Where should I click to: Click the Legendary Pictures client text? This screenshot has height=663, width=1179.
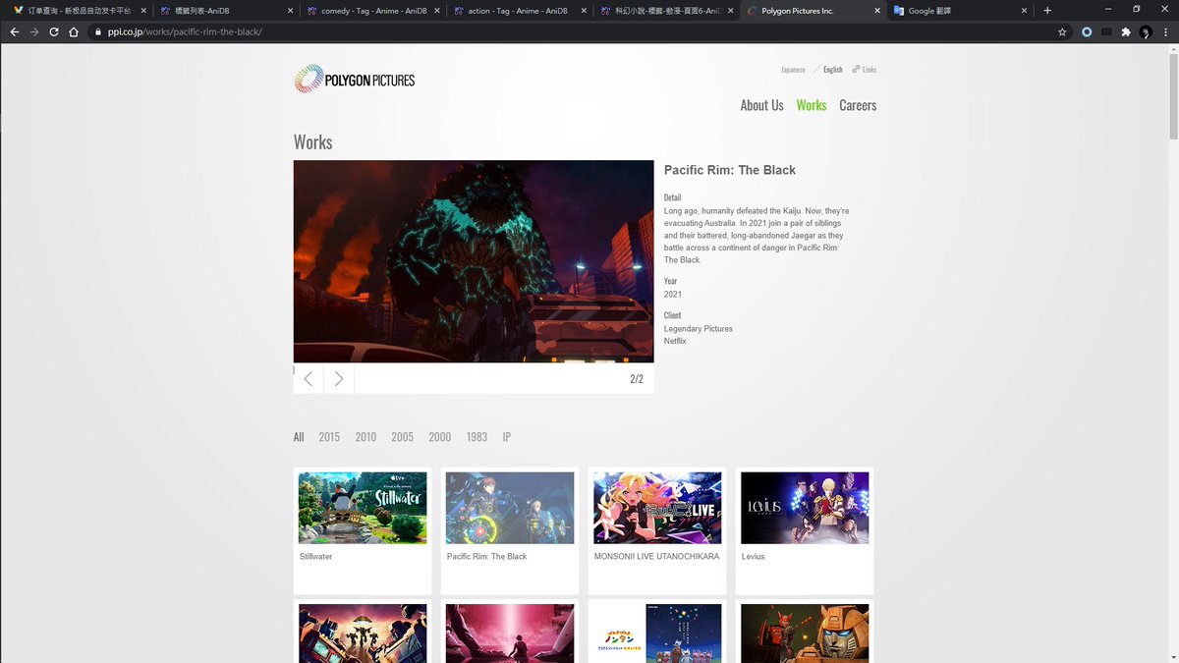(699, 329)
